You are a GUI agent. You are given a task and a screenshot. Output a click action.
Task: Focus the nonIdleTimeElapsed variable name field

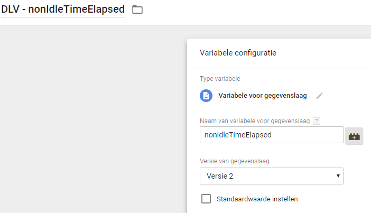point(272,135)
